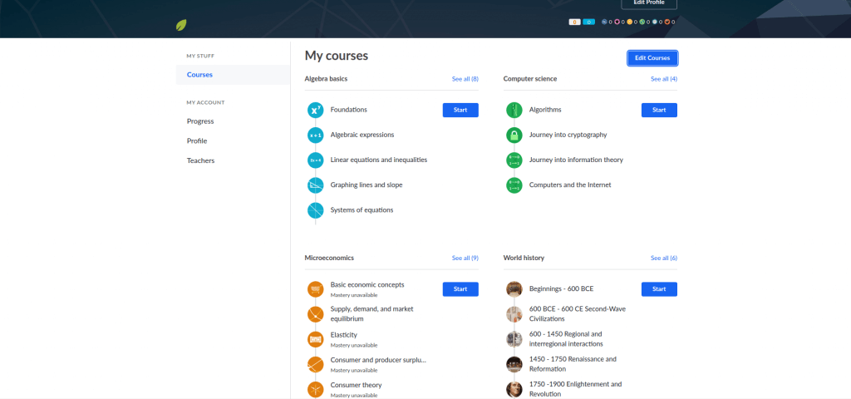Open See all (6) for World history
Image resolution: width=851 pixels, height=399 pixels.
pos(664,259)
